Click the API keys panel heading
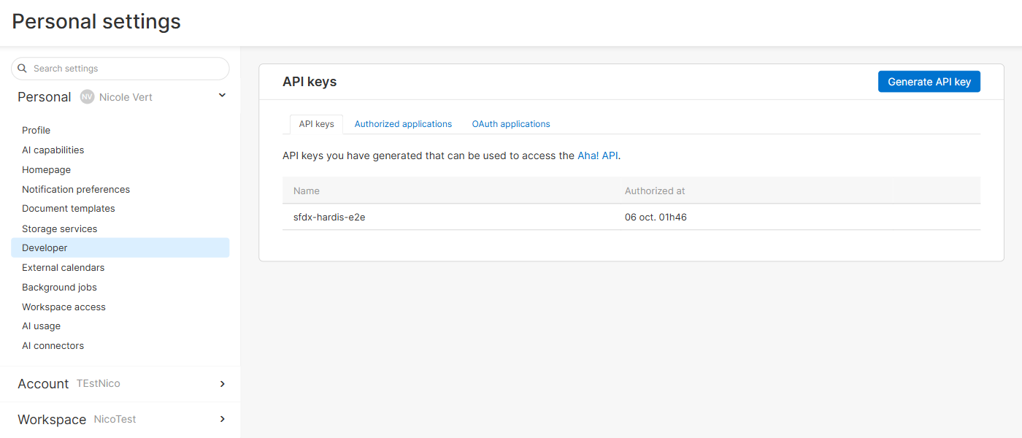Viewport: 1022px width, 438px height. coord(310,82)
